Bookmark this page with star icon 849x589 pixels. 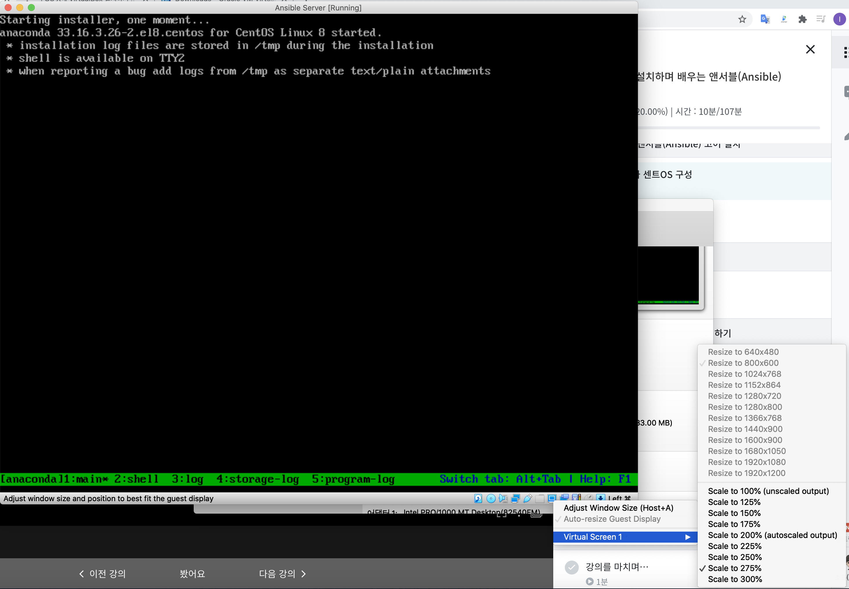(742, 19)
